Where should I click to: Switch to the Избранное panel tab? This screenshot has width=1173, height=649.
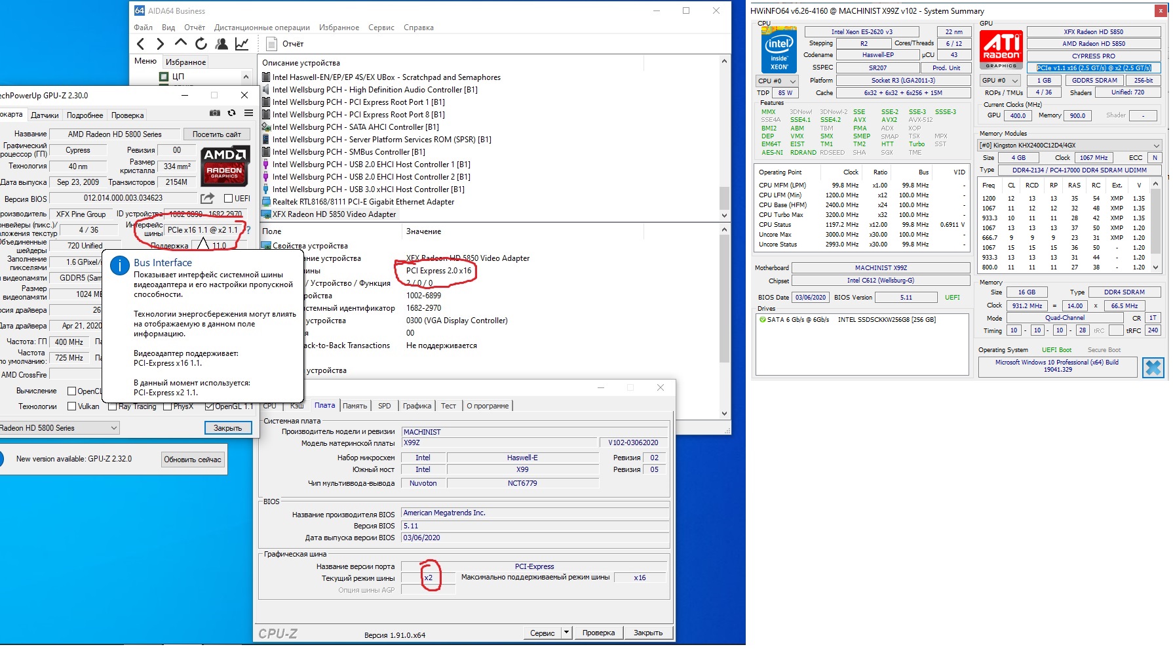185,62
